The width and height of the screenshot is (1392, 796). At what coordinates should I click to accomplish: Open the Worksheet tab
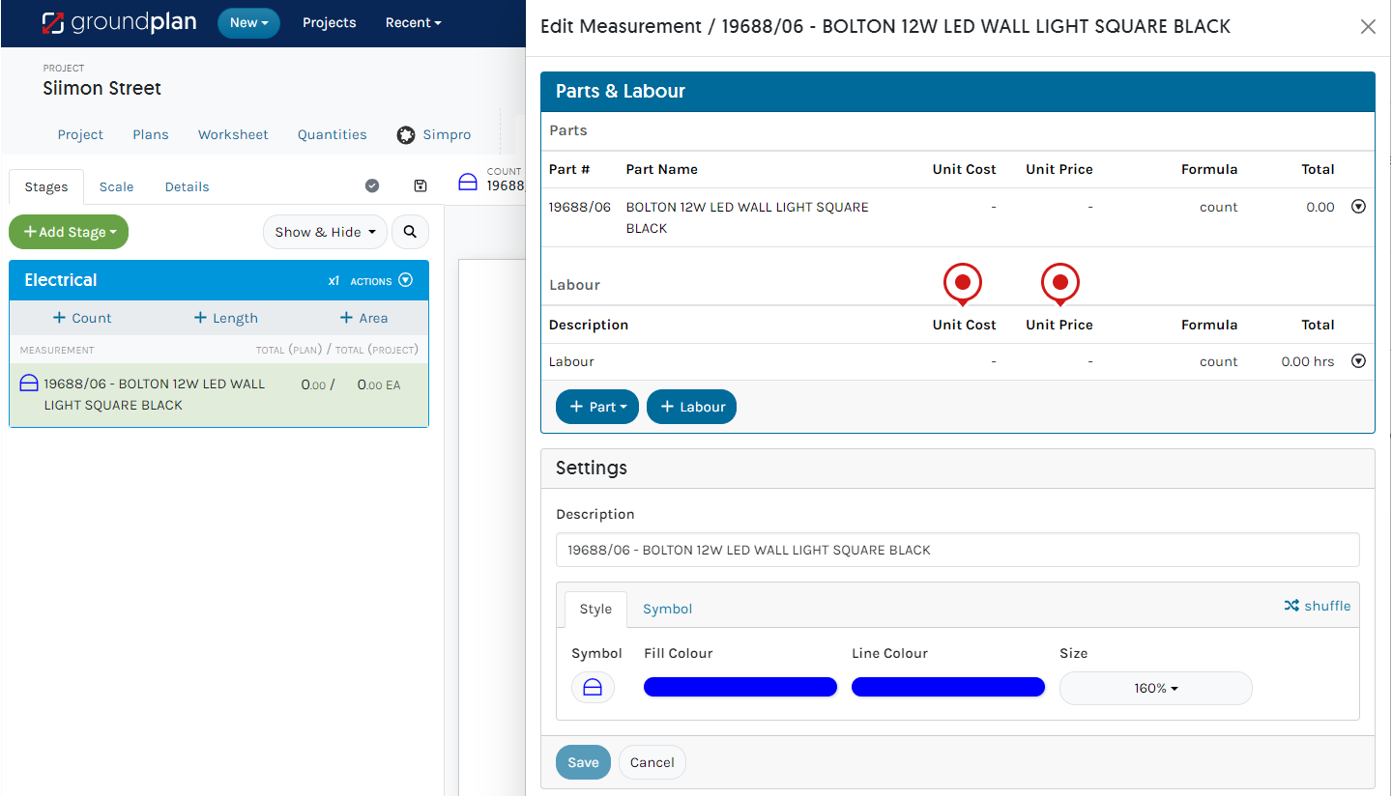(x=233, y=135)
